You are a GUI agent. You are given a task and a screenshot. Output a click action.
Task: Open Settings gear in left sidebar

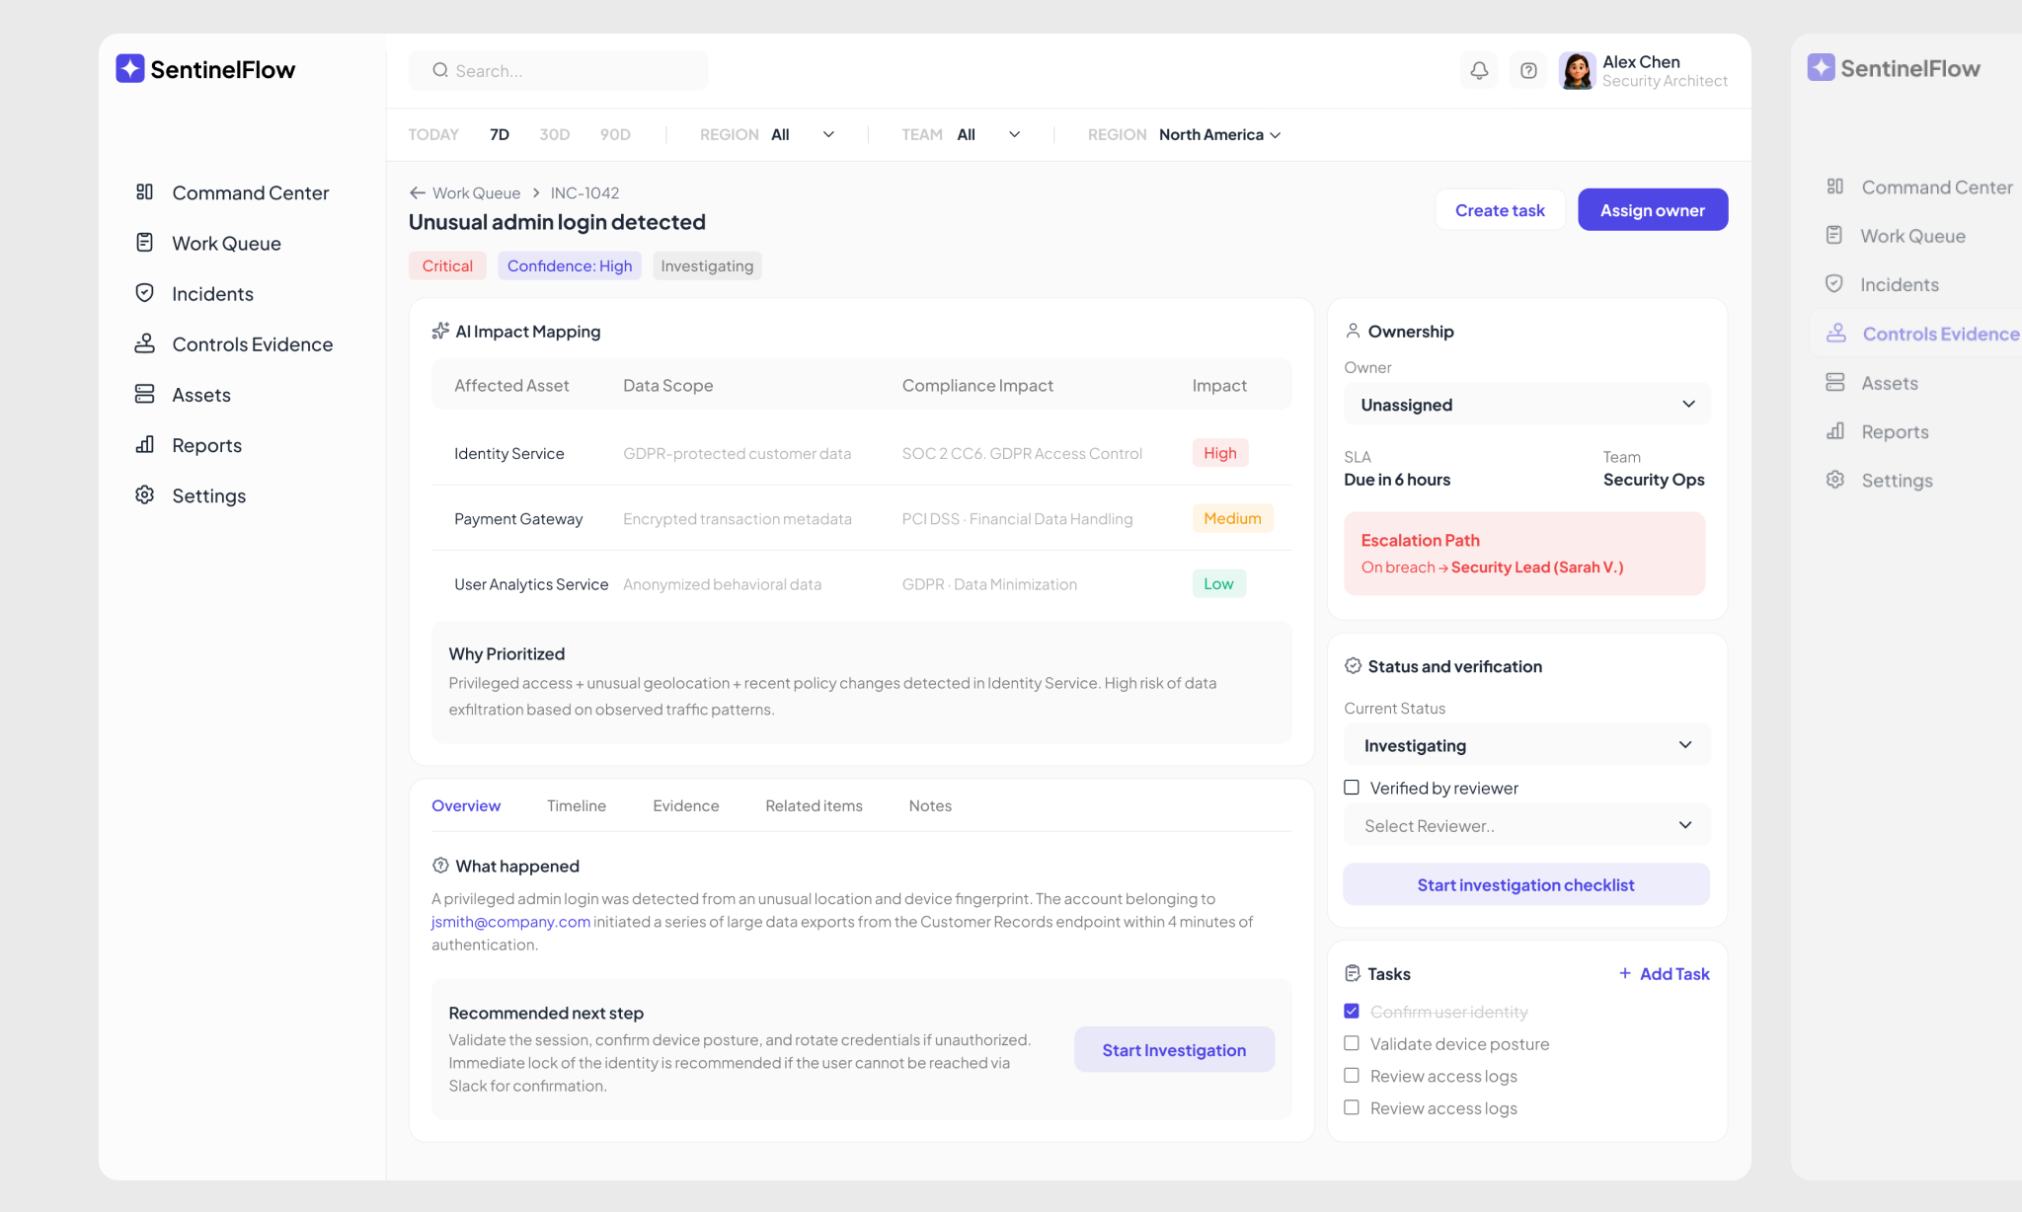tap(145, 495)
